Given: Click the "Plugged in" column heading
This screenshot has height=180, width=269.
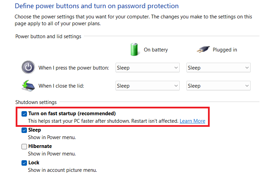Looking at the screenshot, I should click(x=225, y=50).
